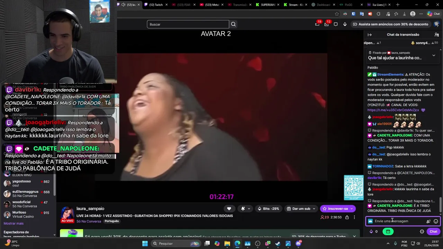The image size is (443, 249).
Task: Click the green channel points reward button
Action: click(388, 231)
